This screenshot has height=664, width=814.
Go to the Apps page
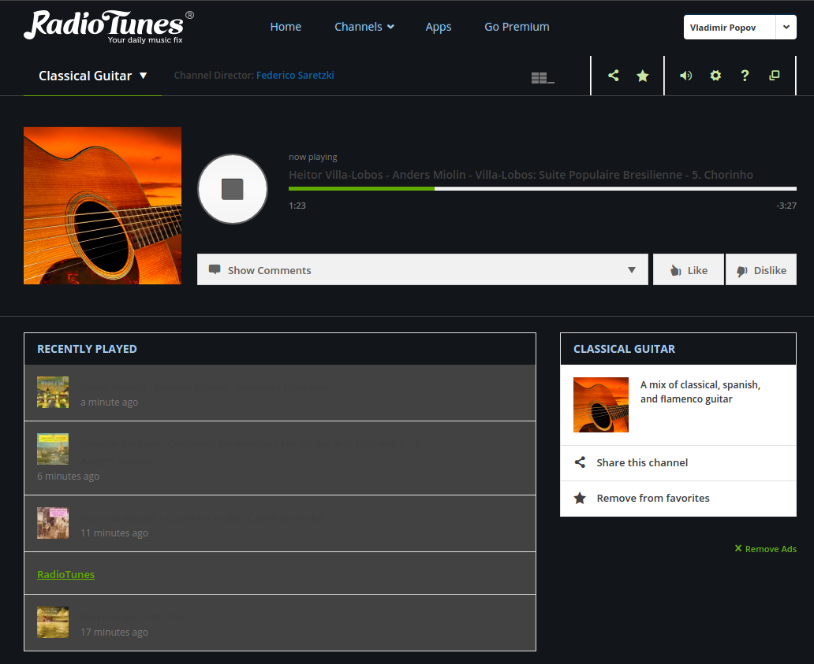point(438,27)
